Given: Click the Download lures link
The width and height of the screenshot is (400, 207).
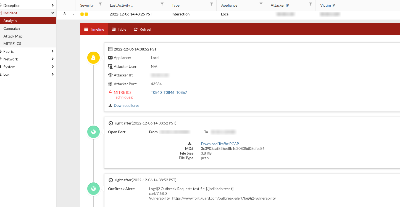Looking at the screenshot, I should [x=126, y=105].
